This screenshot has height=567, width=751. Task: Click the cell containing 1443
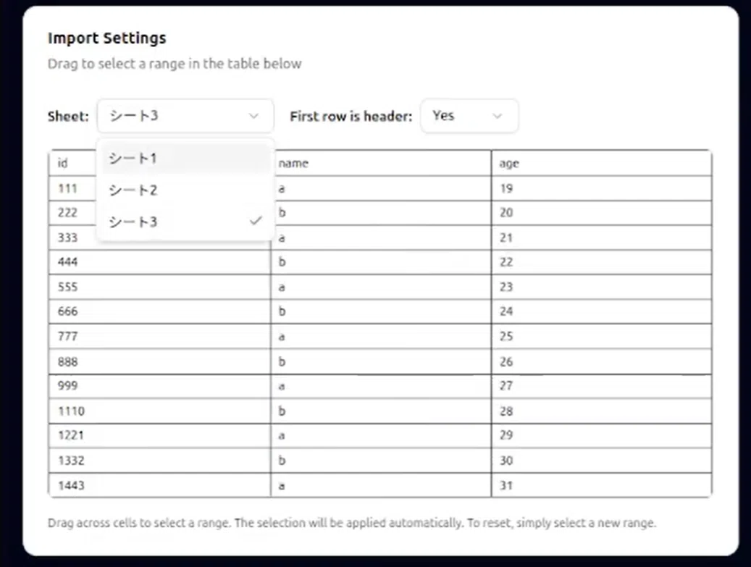pos(159,485)
